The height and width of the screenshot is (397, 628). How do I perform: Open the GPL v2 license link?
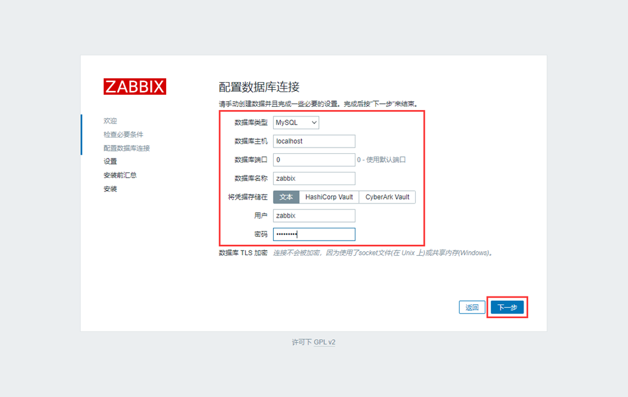(x=324, y=342)
